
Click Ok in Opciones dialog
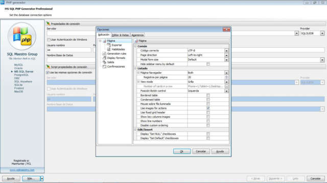tap(182, 151)
